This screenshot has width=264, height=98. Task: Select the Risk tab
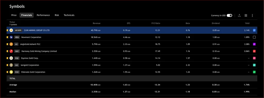[x=57, y=15]
